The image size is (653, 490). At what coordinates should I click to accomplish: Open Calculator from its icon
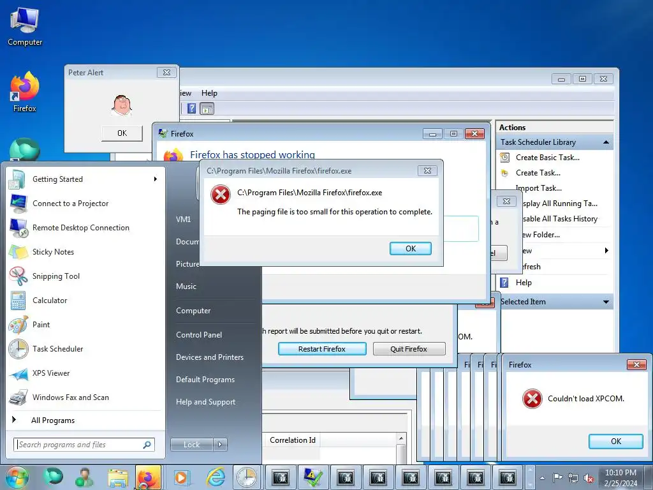[x=18, y=301]
